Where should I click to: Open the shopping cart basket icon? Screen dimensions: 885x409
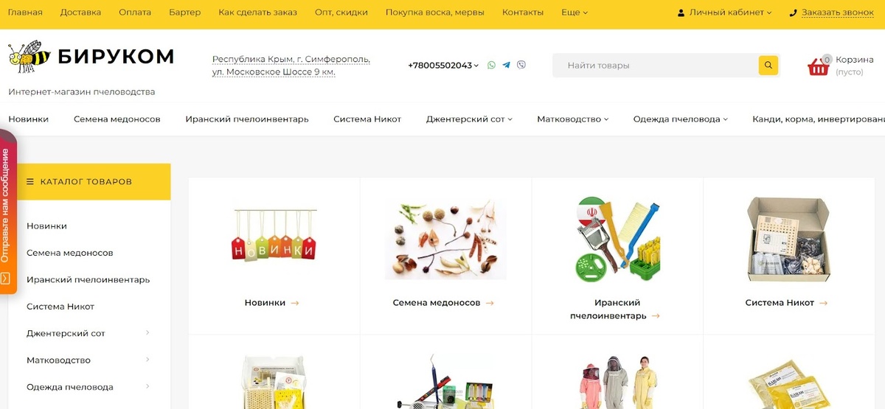tap(819, 66)
